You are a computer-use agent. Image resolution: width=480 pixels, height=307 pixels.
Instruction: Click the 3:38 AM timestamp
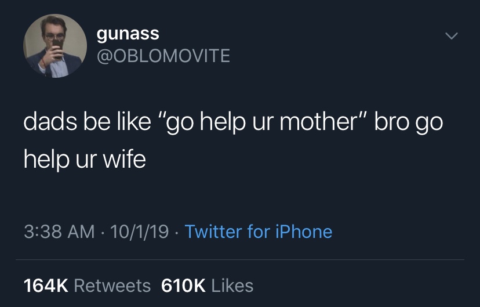[x=59, y=232]
